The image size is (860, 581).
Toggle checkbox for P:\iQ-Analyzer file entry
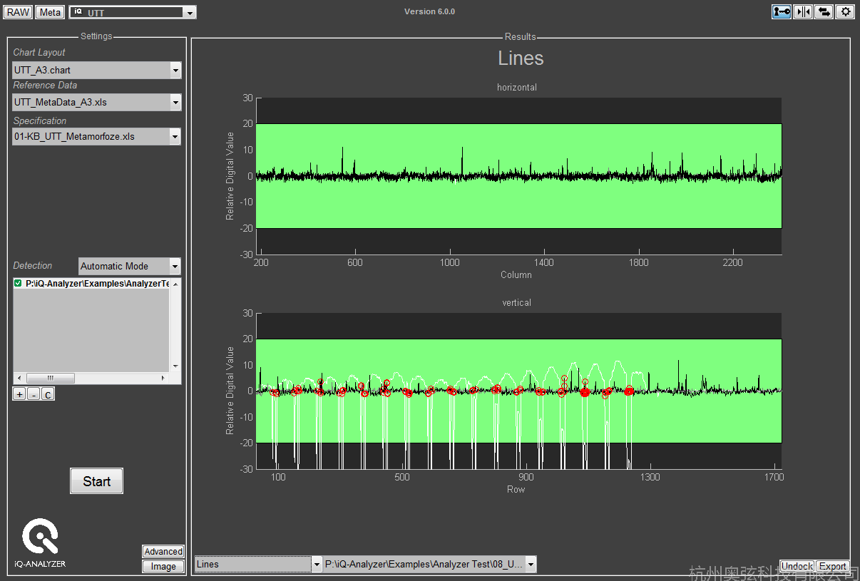19,284
